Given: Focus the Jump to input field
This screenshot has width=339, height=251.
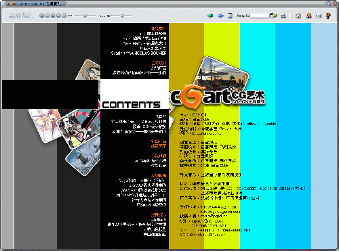Looking at the screenshot, I should 260,16.
